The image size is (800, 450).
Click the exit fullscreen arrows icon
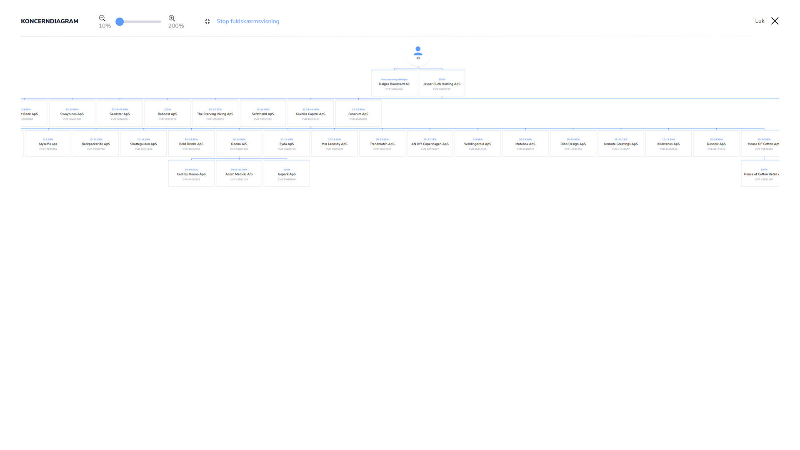click(x=207, y=21)
